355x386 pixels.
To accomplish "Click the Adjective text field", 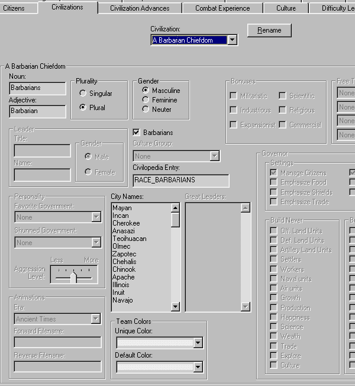I will (37, 111).
